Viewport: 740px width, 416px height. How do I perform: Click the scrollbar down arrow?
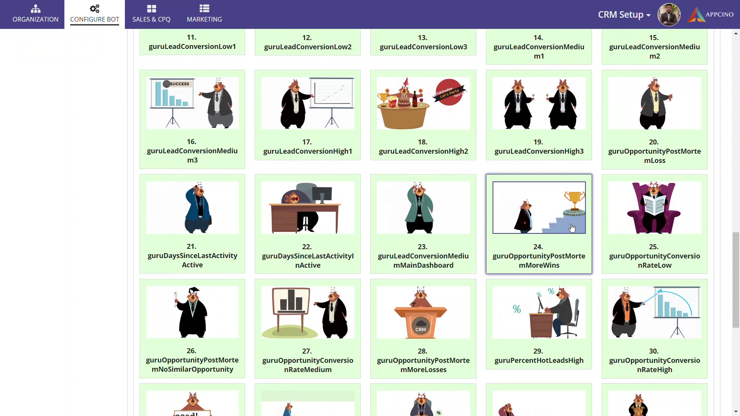click(x=736, y=412)
